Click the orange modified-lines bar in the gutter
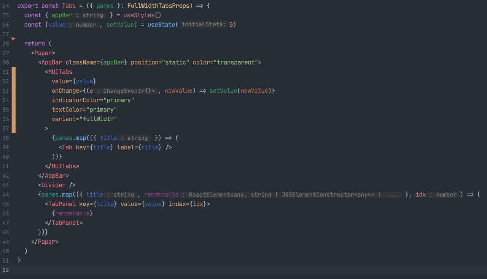 (x=14, y=100)
